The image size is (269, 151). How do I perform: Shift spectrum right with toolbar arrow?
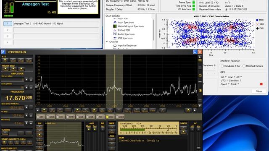click(x=195, y=110)
